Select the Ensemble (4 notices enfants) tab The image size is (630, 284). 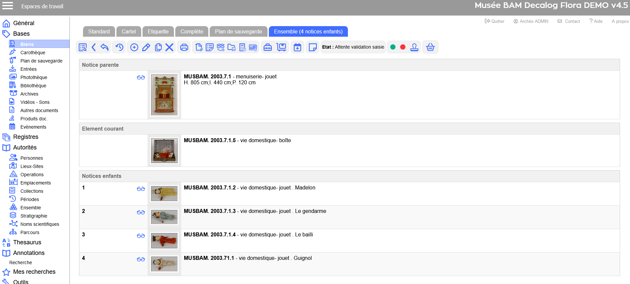point(308,31)
